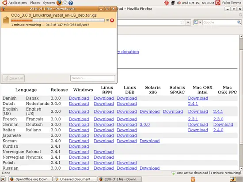
Task: Cancel the OOo download with red X
Action: (112, 20)
